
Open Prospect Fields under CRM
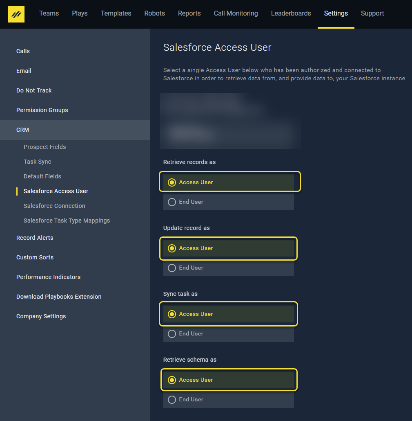coord(45,147)
